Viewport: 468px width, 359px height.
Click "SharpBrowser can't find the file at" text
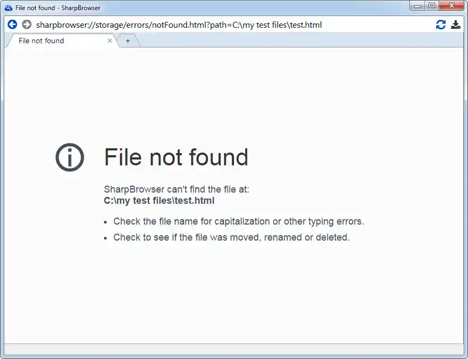176,189
